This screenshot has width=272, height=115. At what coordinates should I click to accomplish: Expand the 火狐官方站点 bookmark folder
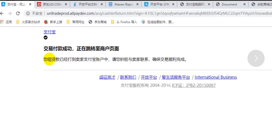pyautogui.click(x=28, y=22)
